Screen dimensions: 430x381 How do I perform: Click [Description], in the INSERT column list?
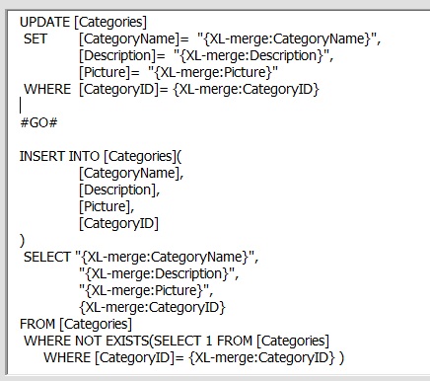[119, 190]
